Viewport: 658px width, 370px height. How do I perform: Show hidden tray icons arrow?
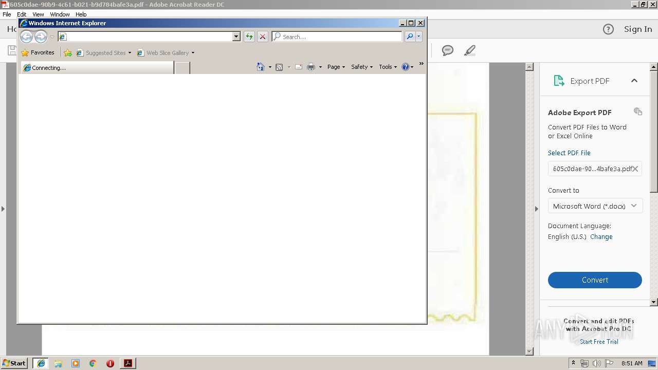pyautogui.click(x=573, y=363)
